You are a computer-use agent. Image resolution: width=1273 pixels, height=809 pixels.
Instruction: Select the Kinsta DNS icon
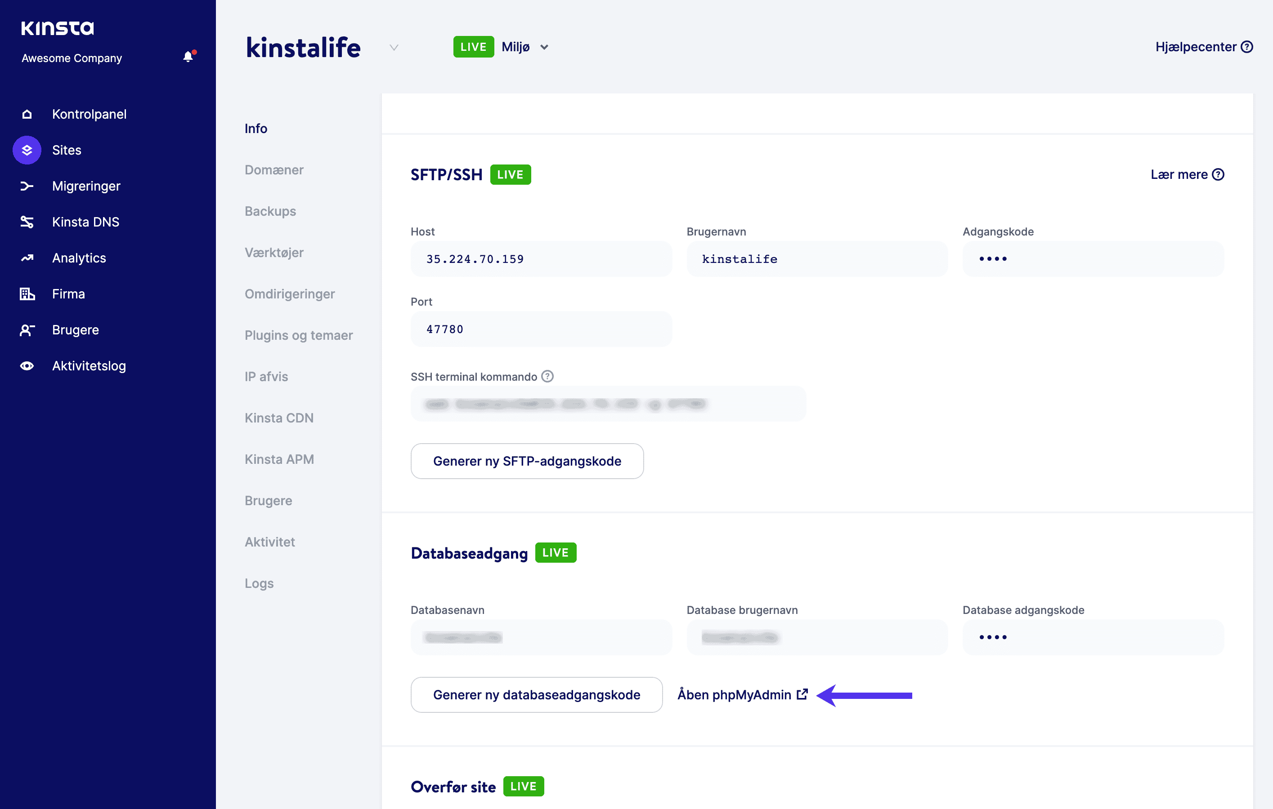27,222
